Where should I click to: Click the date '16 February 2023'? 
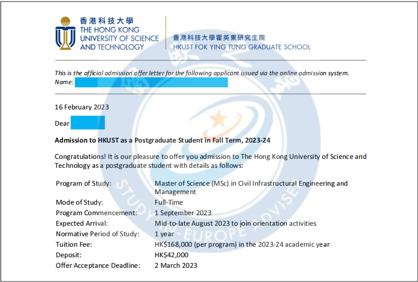coord(82,107)
